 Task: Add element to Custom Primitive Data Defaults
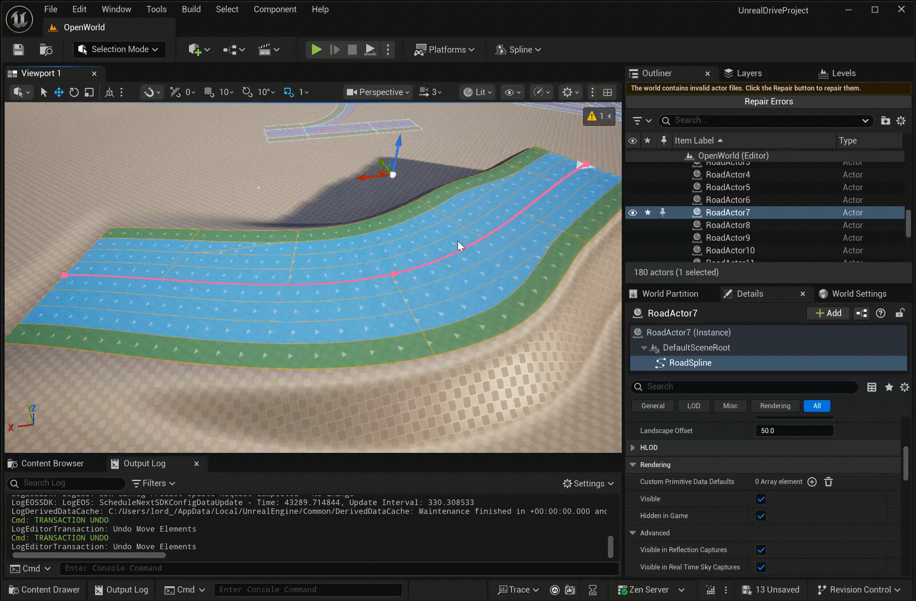click(812, 482)
